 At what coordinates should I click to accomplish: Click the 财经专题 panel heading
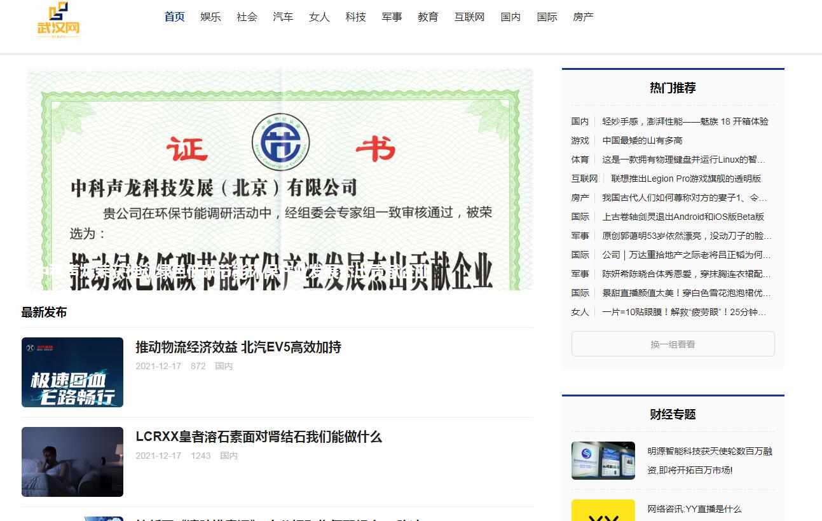click(673, 414)
